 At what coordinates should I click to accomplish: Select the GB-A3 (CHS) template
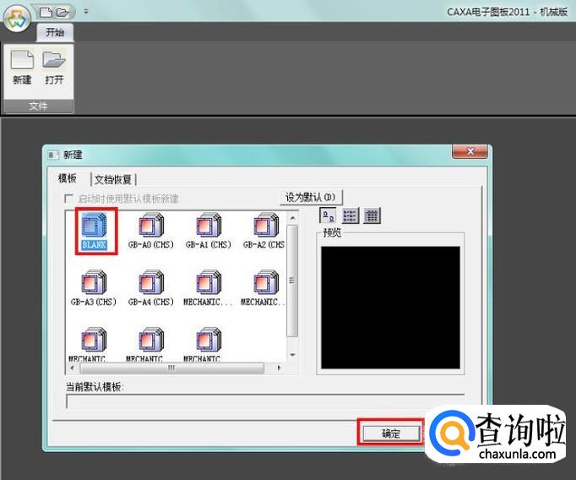[94, 288]
